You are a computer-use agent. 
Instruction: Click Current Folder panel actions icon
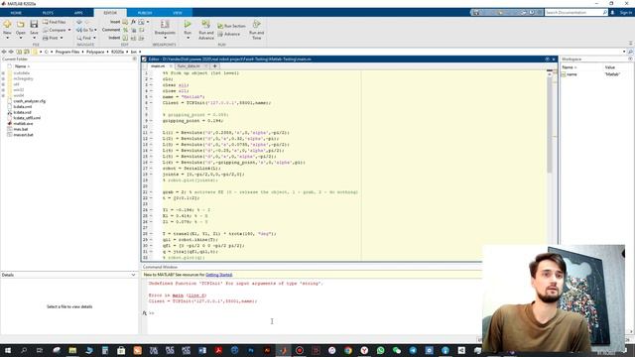tap(135, 59)
